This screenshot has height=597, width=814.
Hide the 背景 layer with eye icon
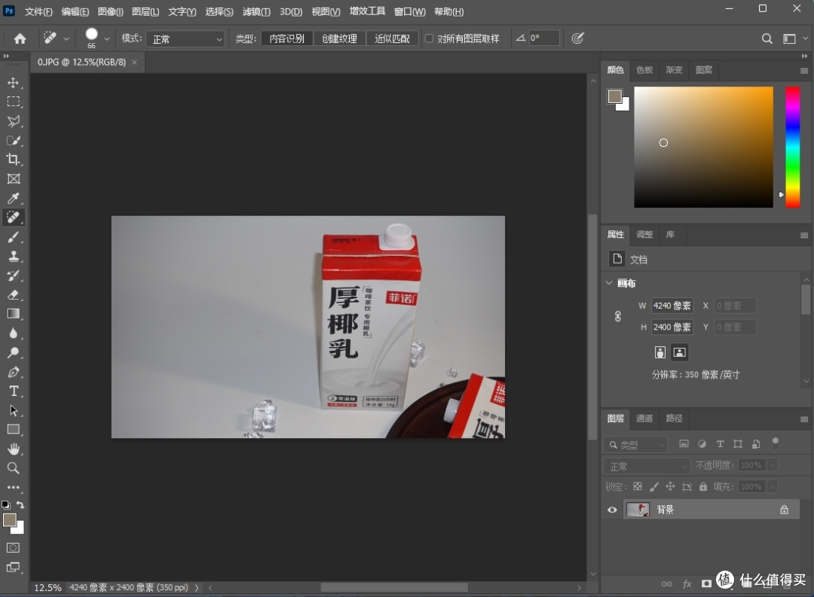coord(612,510)
